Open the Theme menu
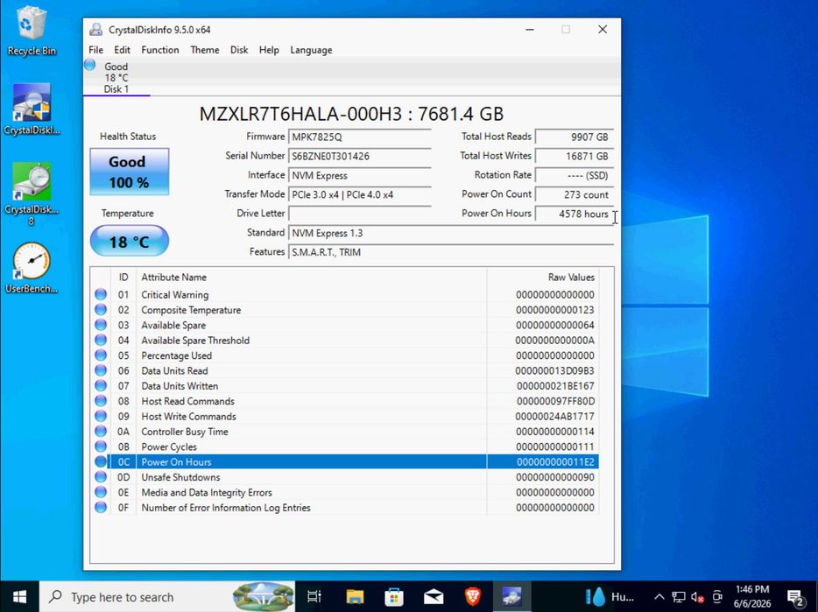Image resolution: width=818 pixels, height=612 pixels. (205, 50)
